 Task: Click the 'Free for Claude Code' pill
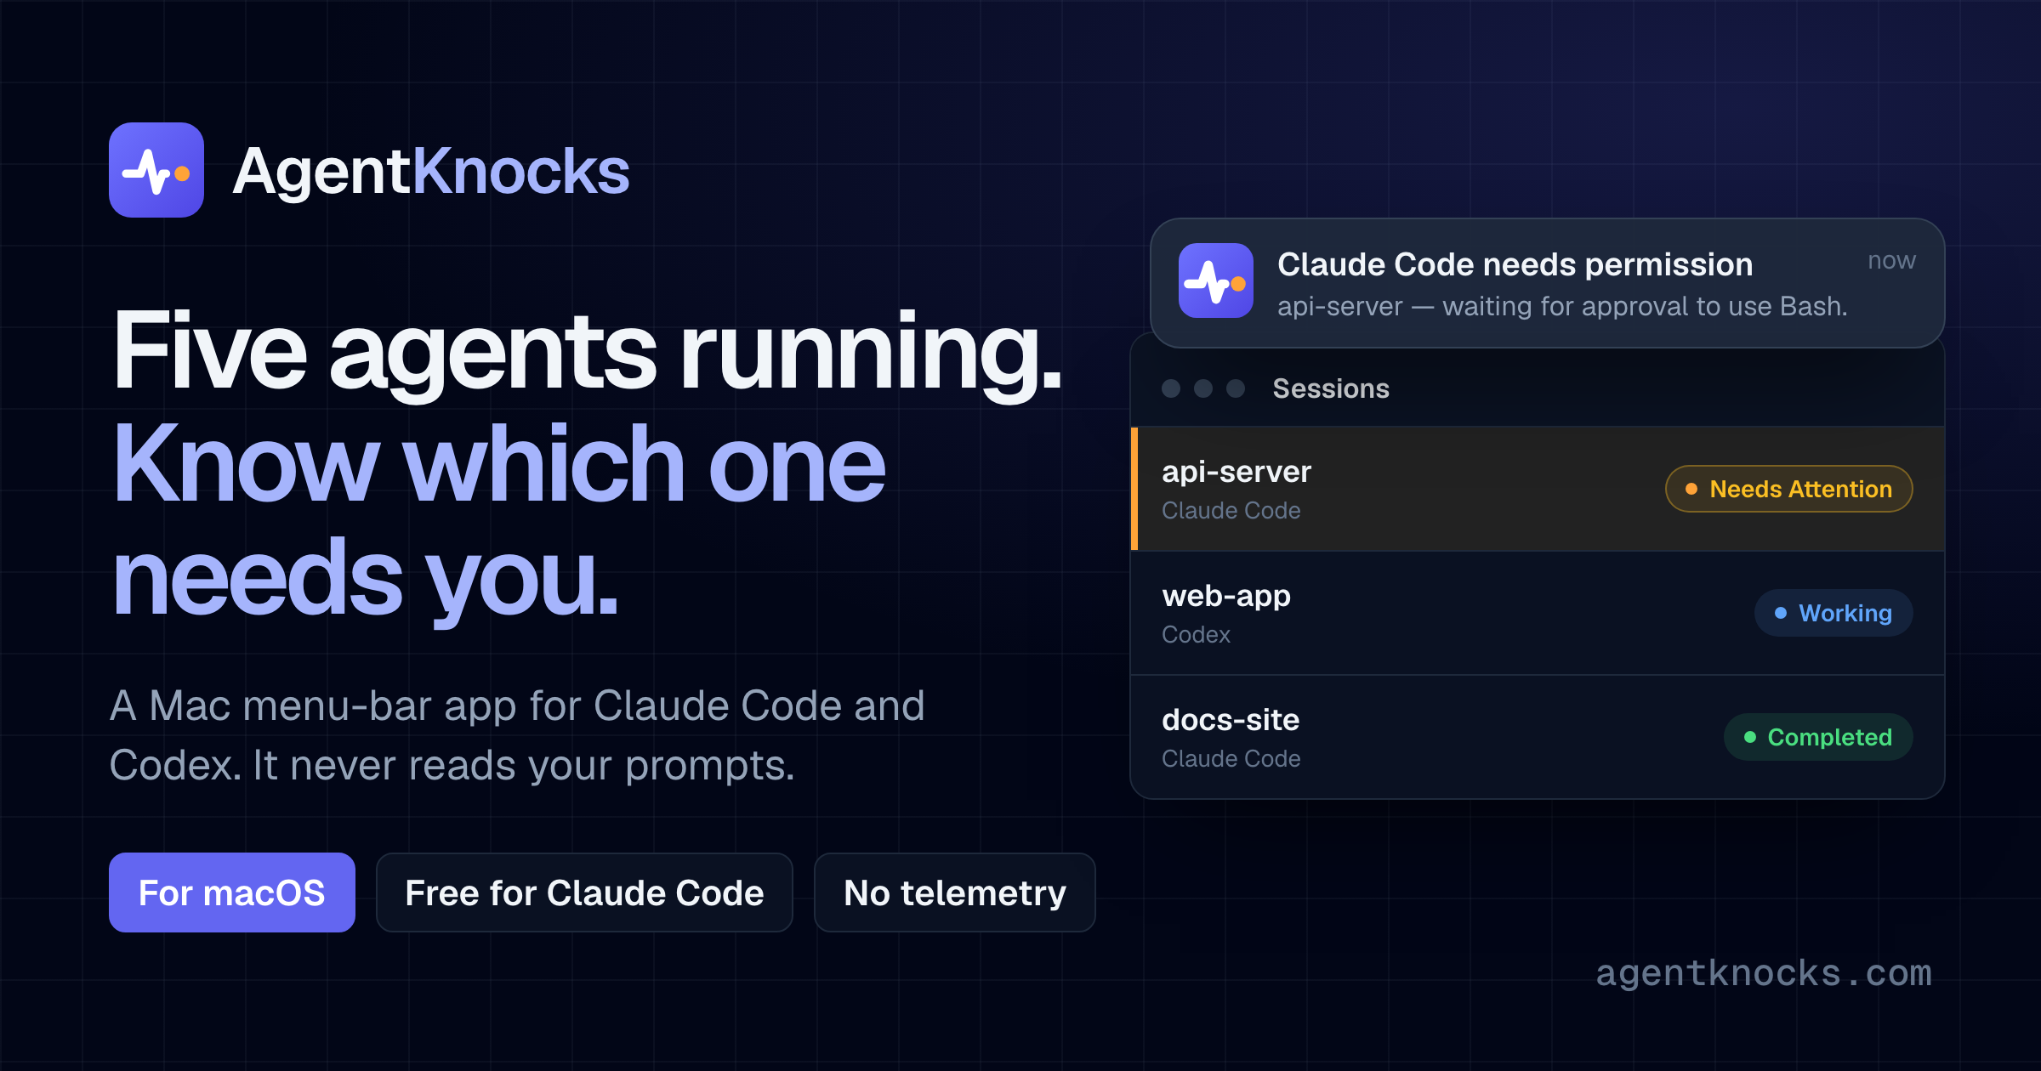(584, 892)
